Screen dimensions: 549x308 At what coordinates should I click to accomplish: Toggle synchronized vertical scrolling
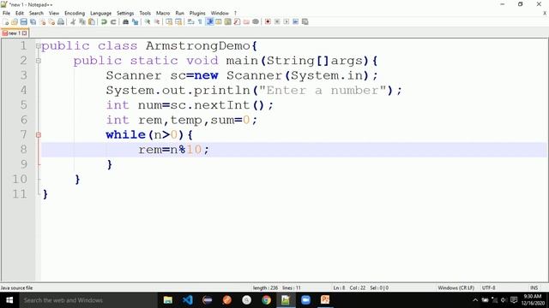coord(169,21)
